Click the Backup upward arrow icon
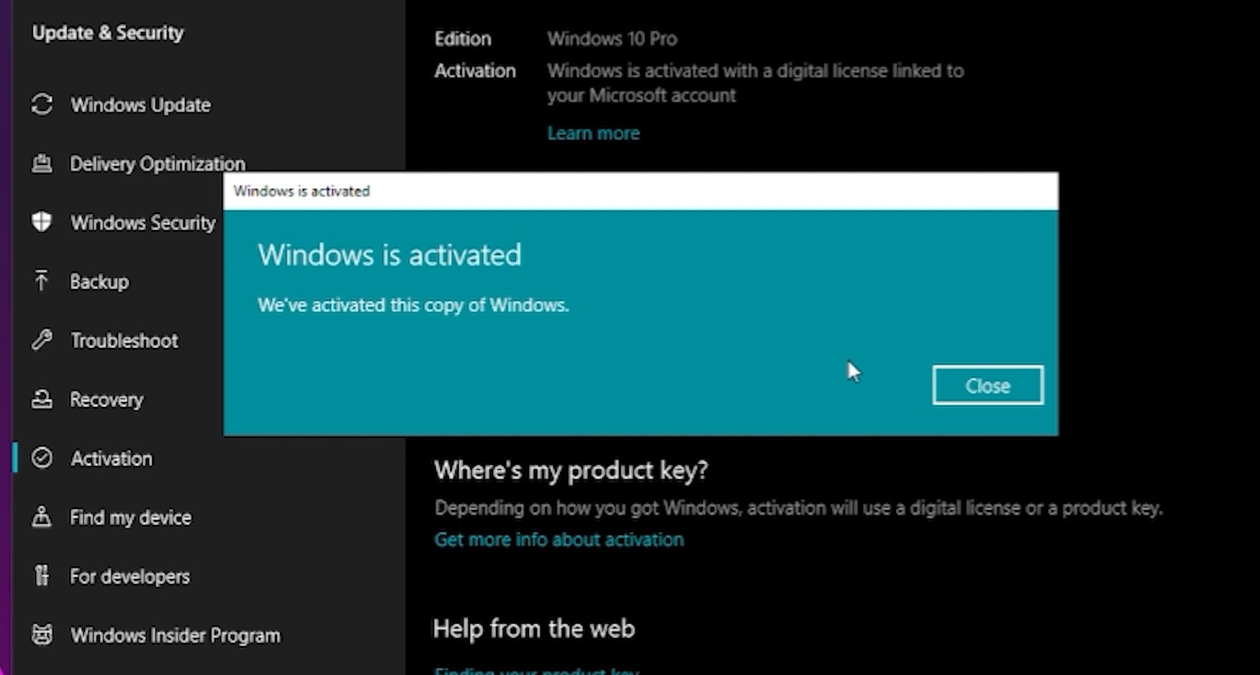Viewport: 1260px width, 675px height. (x=42, y=281)
